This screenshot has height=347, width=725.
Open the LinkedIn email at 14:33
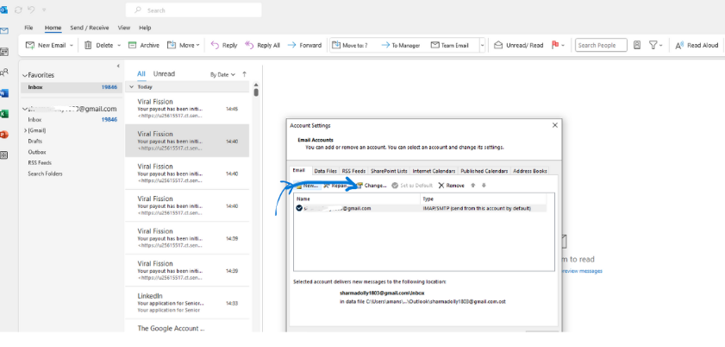pyautogui.click(x=188, y=303)
